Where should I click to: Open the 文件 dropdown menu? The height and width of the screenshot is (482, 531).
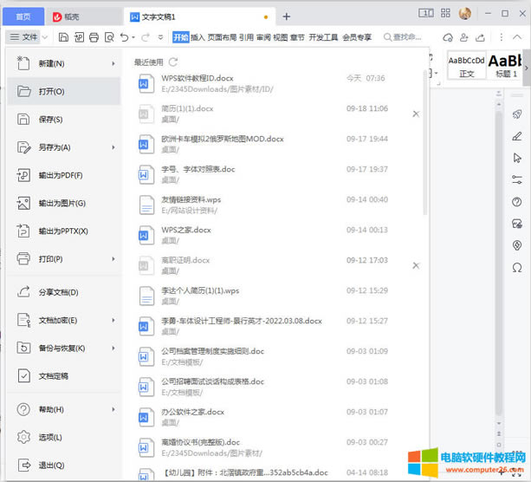[24, 37]
